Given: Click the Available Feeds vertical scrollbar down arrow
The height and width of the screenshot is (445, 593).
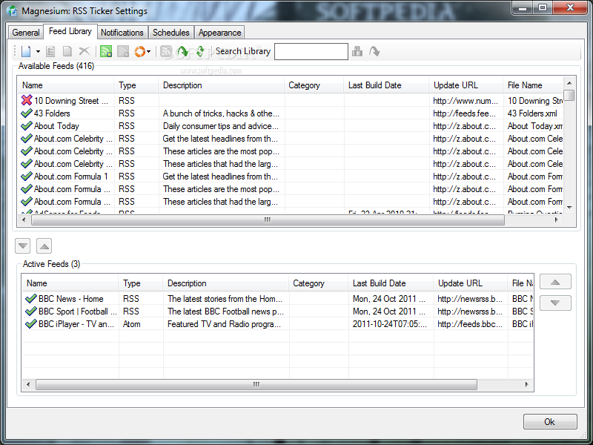Looking at the screenshot, I should click(569, 208).
